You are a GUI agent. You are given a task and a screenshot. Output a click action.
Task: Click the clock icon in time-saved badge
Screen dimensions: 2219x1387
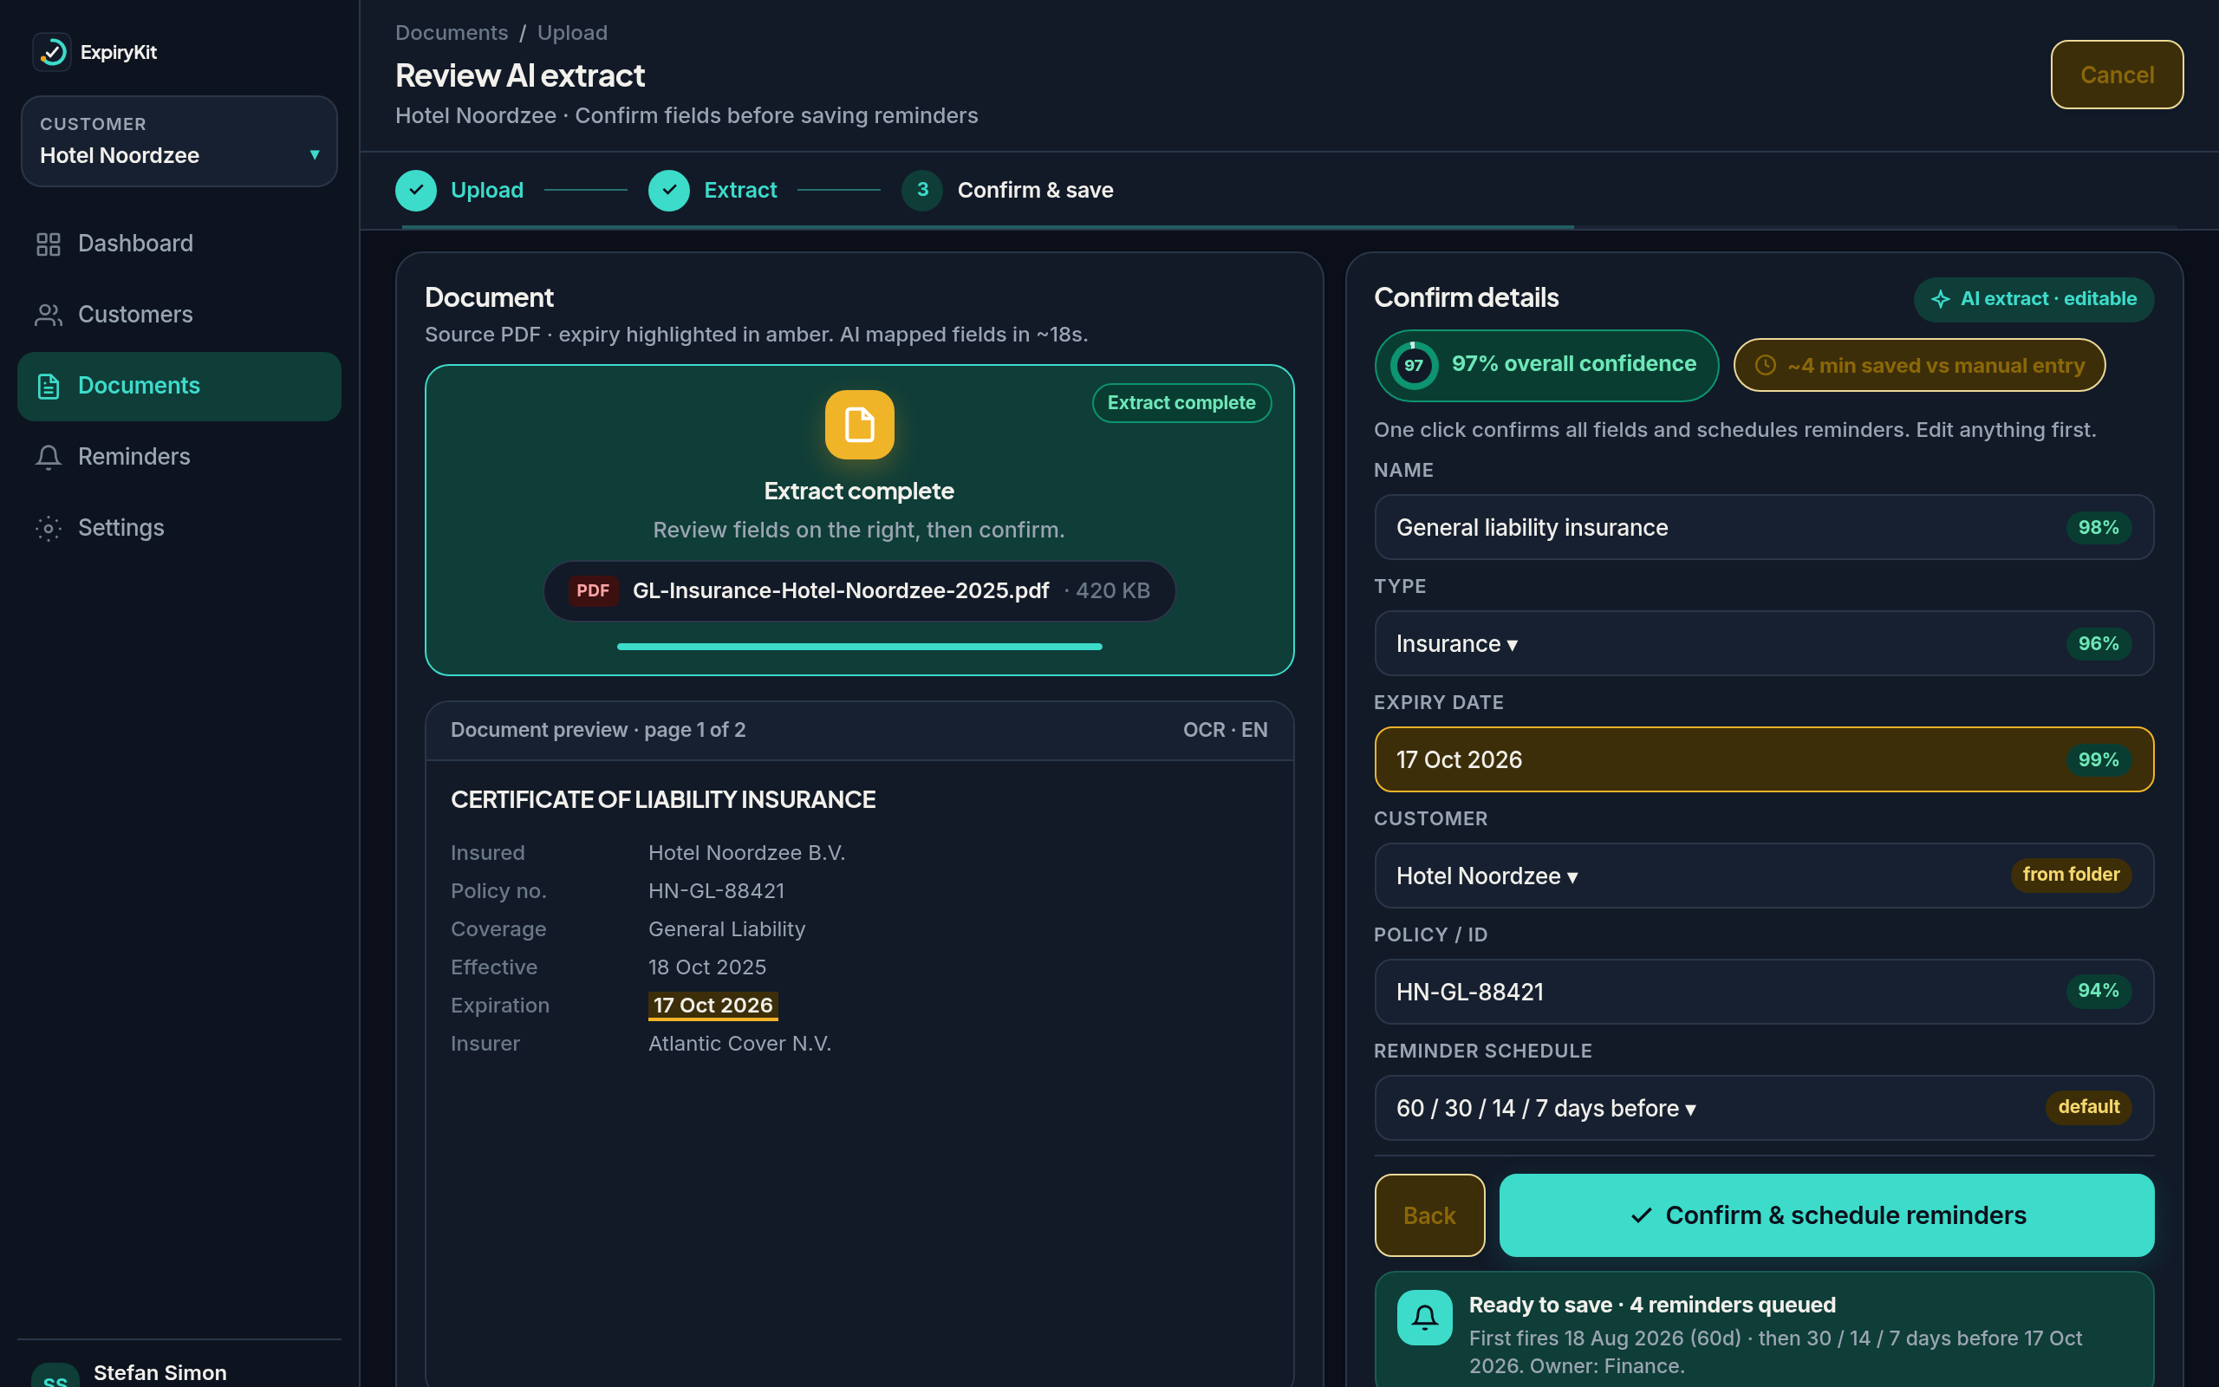(1765, 365)
